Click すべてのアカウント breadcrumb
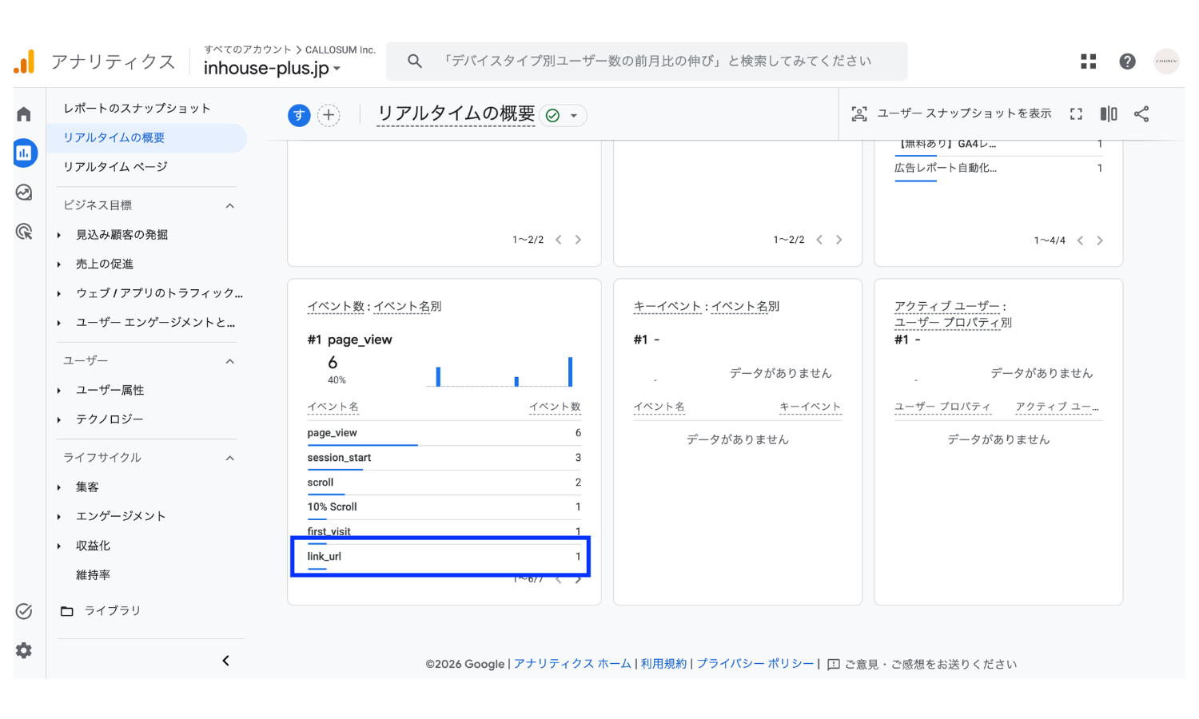This screenshot has width=1199, height=719. click(248, 50)
